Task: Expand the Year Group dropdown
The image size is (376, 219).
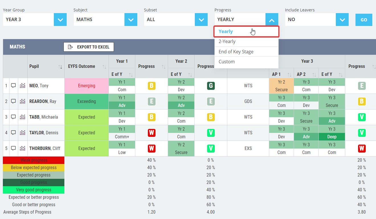Action: coord(60,20)
